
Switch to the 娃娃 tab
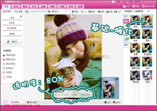(71, 7)
